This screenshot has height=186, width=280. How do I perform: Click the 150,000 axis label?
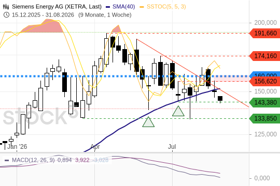point(265,91)
